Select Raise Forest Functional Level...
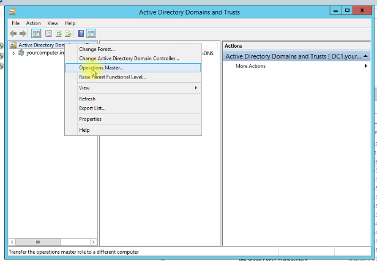 (x=133, y=77)
